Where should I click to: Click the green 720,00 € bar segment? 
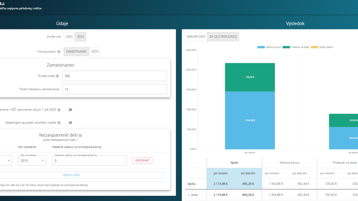point(250,77)
